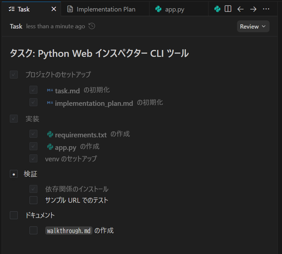Open the task.md file link
The image size is (282, 254).
point(67,91)
